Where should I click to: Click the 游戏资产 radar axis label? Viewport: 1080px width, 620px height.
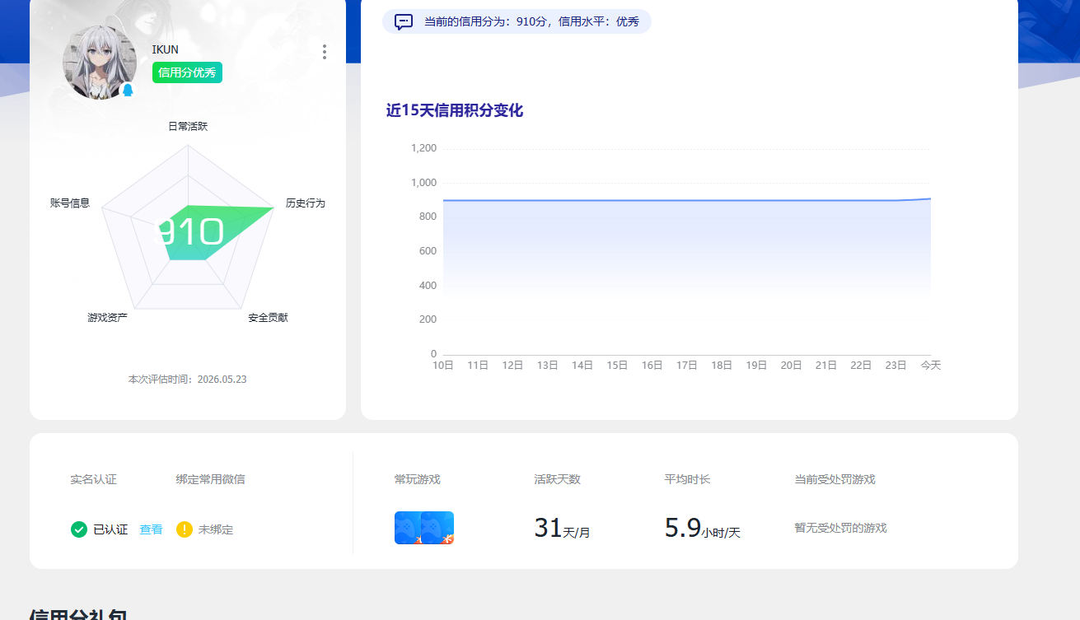coord(108,318)
